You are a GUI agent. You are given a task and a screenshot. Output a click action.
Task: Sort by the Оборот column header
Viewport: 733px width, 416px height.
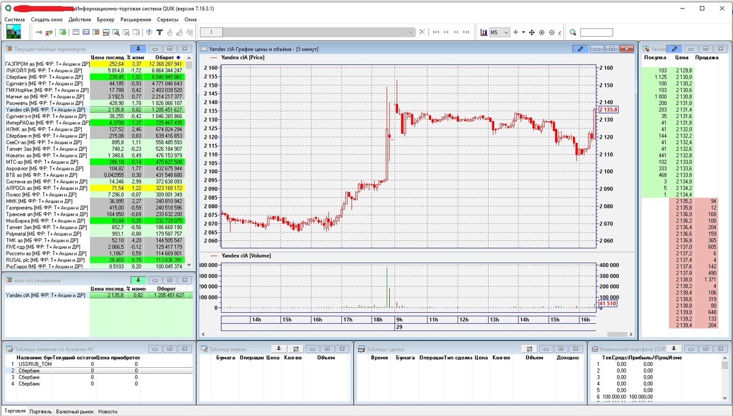point(164,57)
